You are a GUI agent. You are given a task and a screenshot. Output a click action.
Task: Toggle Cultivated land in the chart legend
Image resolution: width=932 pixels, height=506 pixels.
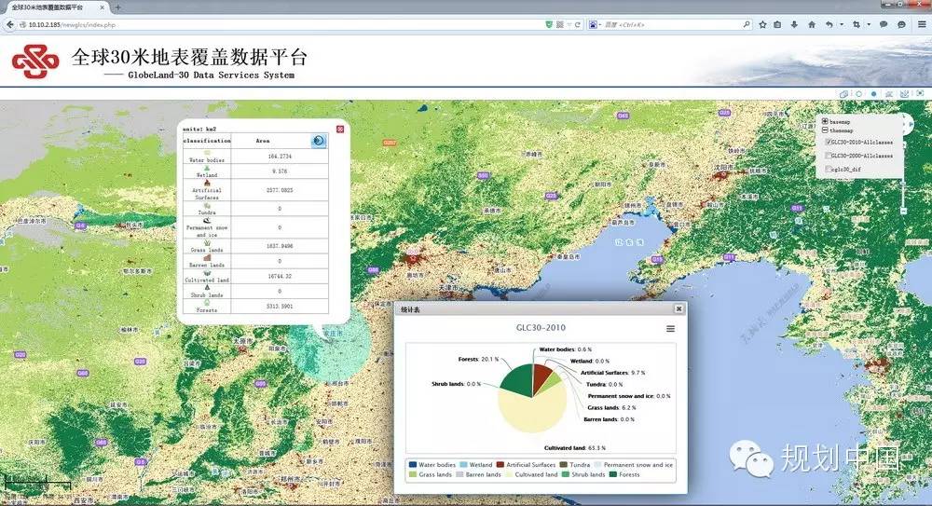tap(531, 474)
